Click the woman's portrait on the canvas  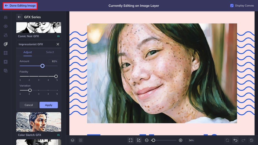pyautogui.click(x=162, y=73)
